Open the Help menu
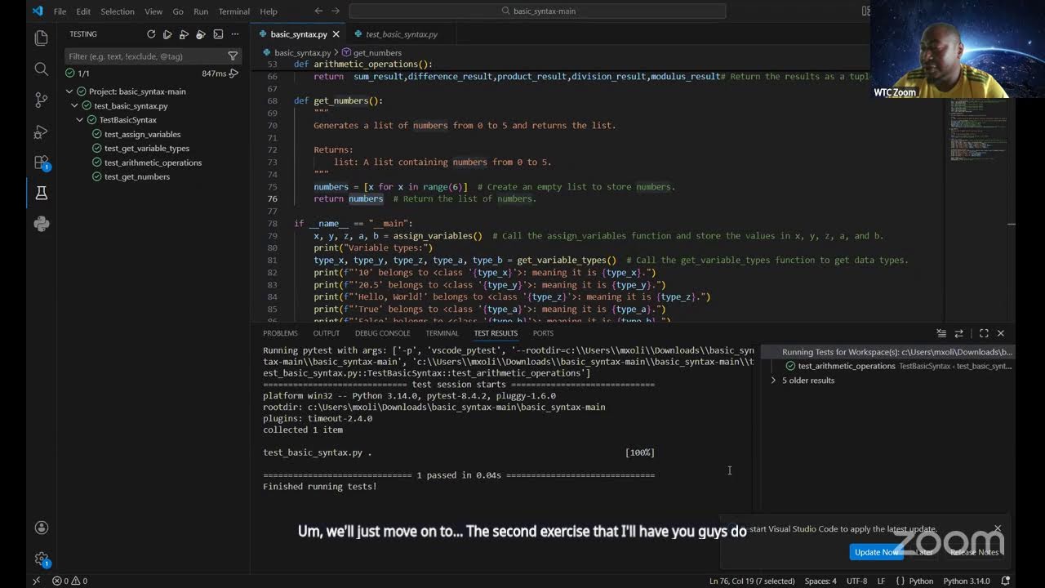Screen dimensions: 1045x588 click(x=269, y=11)
